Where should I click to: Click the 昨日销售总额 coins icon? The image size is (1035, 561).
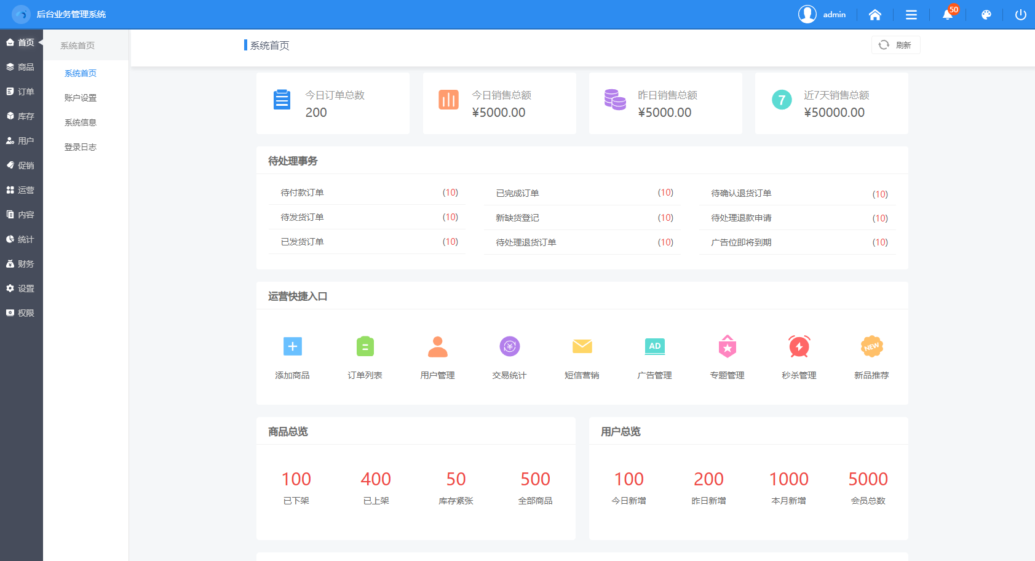[x=615, y=100]
